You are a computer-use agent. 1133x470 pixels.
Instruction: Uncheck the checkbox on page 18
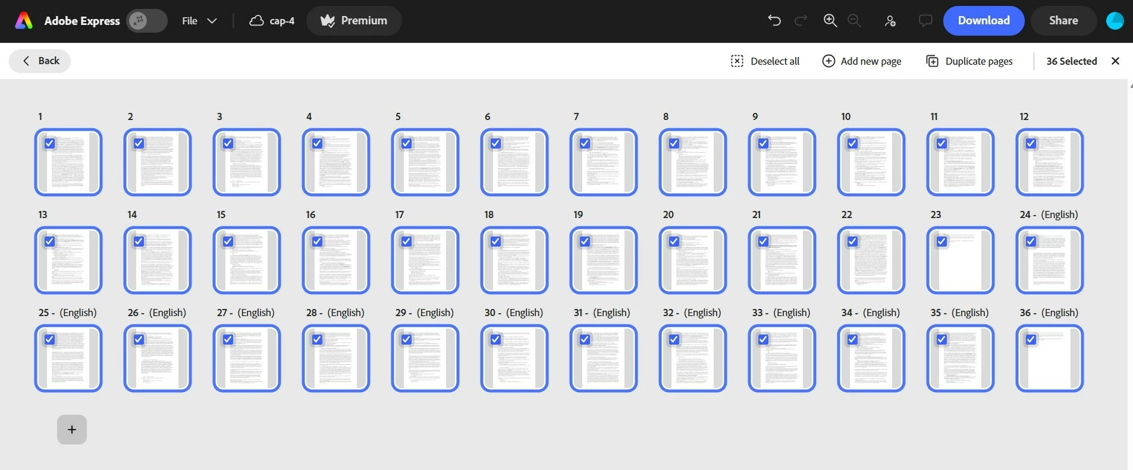tap(495, 241)
